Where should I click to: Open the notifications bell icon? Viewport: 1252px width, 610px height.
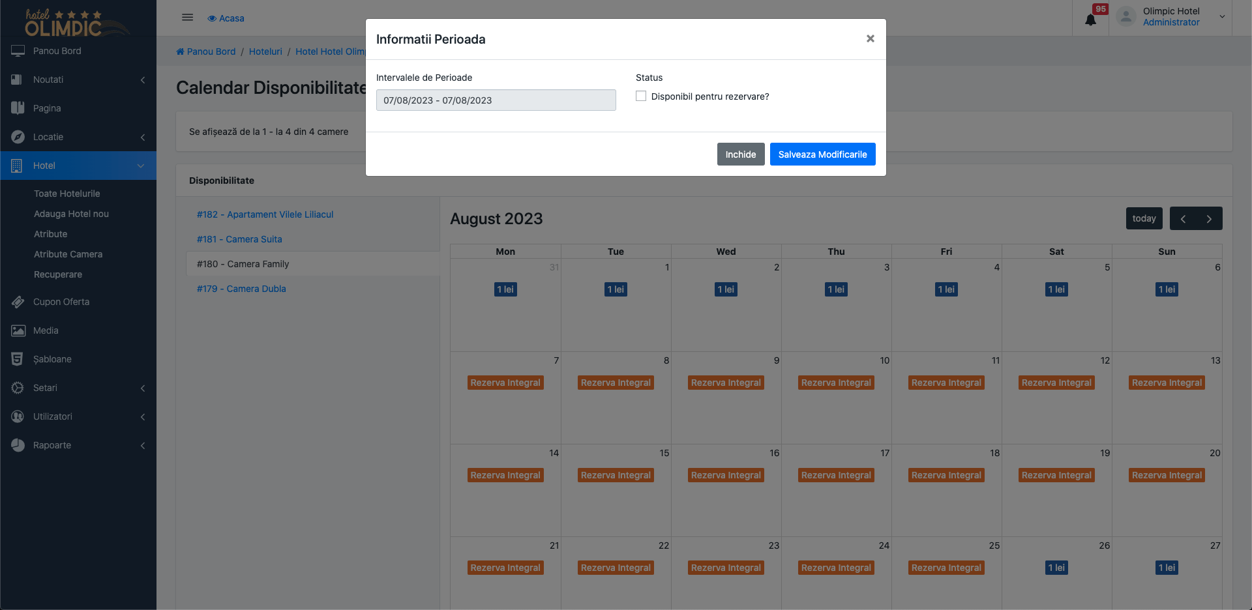click(x=1090, y=20)
